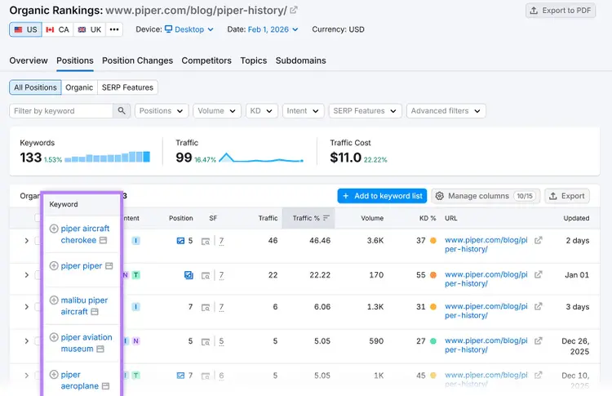Image resolution: width=612 pixels, height=396 pixels.
Task: Open SERP view icon for piper piper
Action: 109,266
